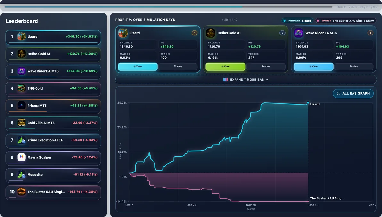Select Lizard row in leaderboard
Image resolution: width=382 pixels, height=217 pixels.
[x=53, y=37]
